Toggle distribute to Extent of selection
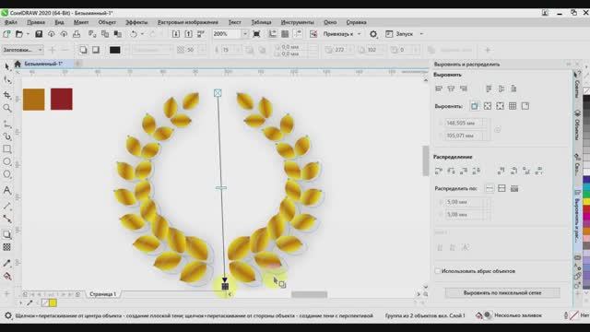The image size is (590, 332). 490,188
